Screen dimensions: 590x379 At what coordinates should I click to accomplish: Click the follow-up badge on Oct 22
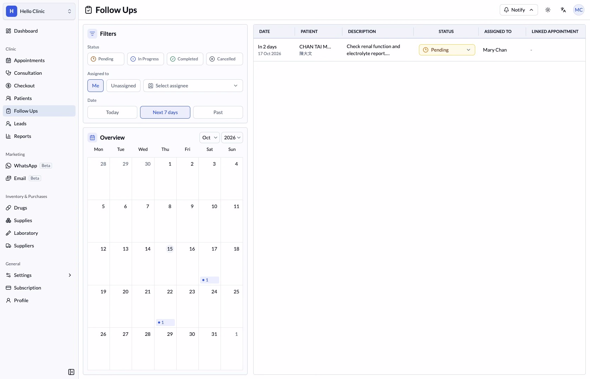click(x=165, y=323)
